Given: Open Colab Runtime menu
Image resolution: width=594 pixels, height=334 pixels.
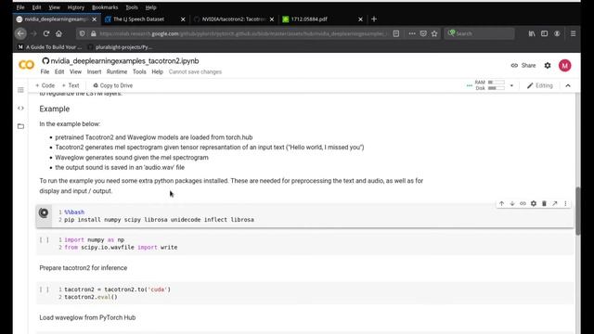Looking at the screenshot, I should [x=117, y=72].
